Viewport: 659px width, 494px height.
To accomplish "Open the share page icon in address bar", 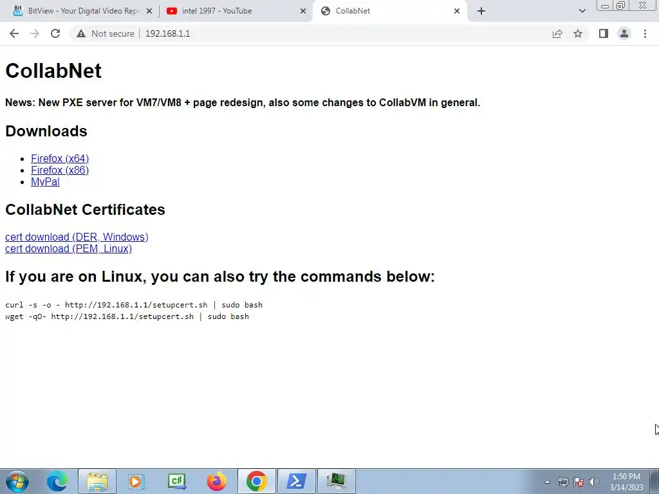I will point(557,33).
